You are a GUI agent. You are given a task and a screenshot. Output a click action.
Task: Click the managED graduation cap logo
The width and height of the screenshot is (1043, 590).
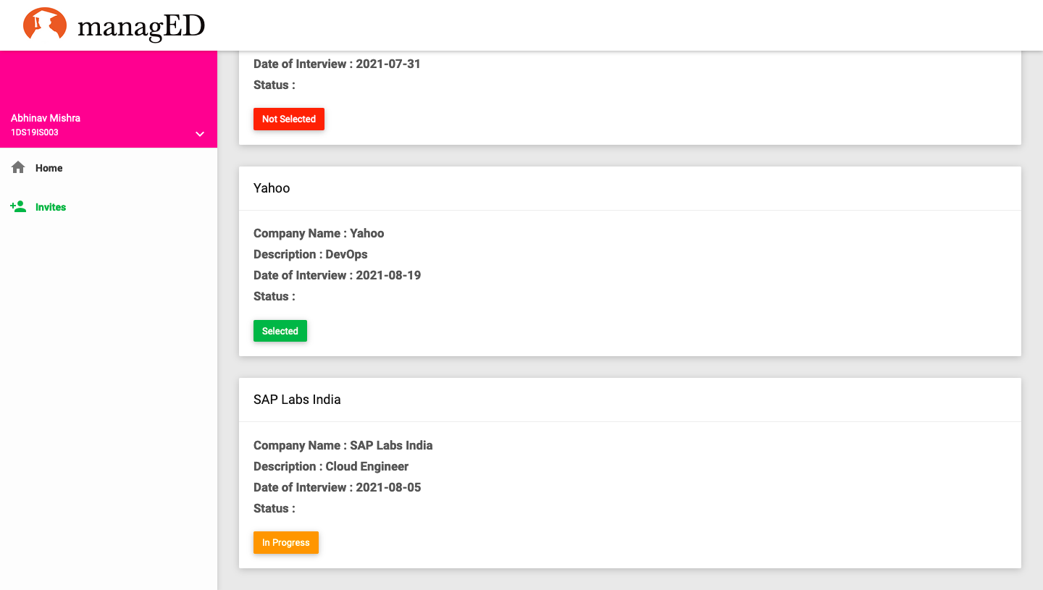pyautogui.click(x=45, y=24)
